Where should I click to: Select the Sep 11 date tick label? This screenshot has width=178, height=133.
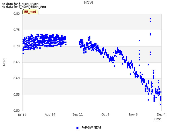pos(78,114)
